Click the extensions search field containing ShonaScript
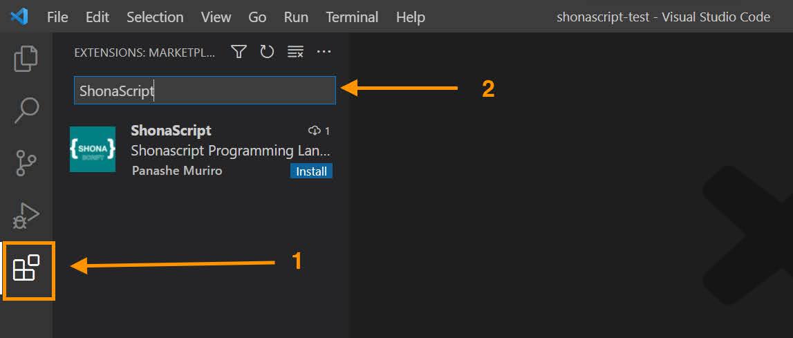793x338 pixels. click(x=205, y=91)
